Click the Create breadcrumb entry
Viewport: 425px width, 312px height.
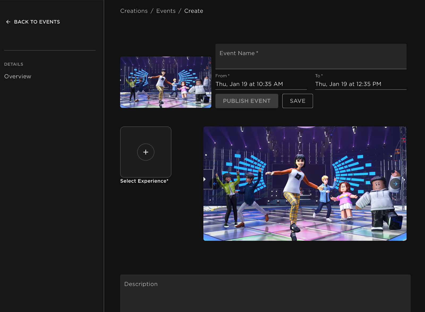coord(194,11)
